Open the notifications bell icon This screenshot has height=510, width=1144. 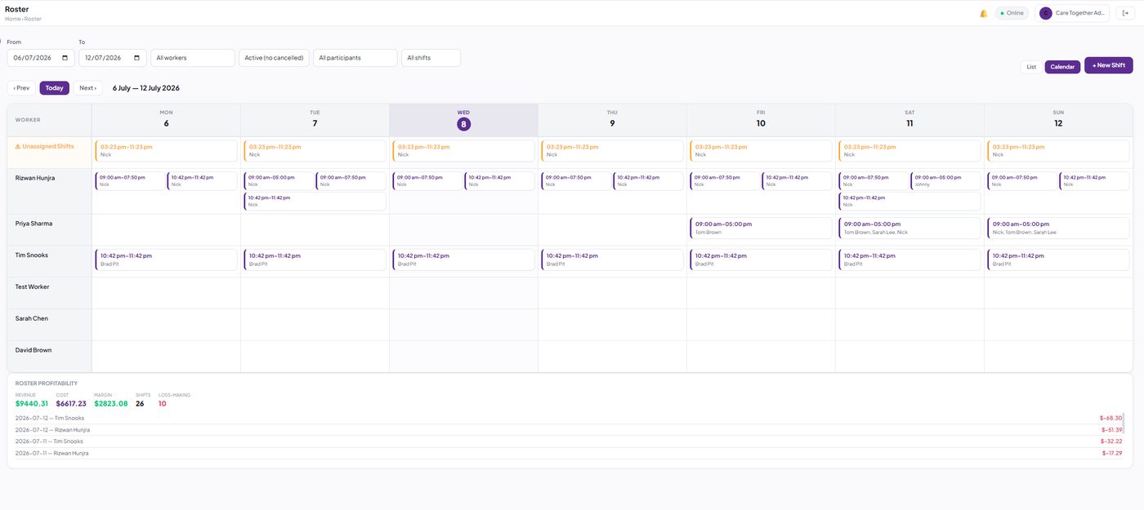pos(984,13)
